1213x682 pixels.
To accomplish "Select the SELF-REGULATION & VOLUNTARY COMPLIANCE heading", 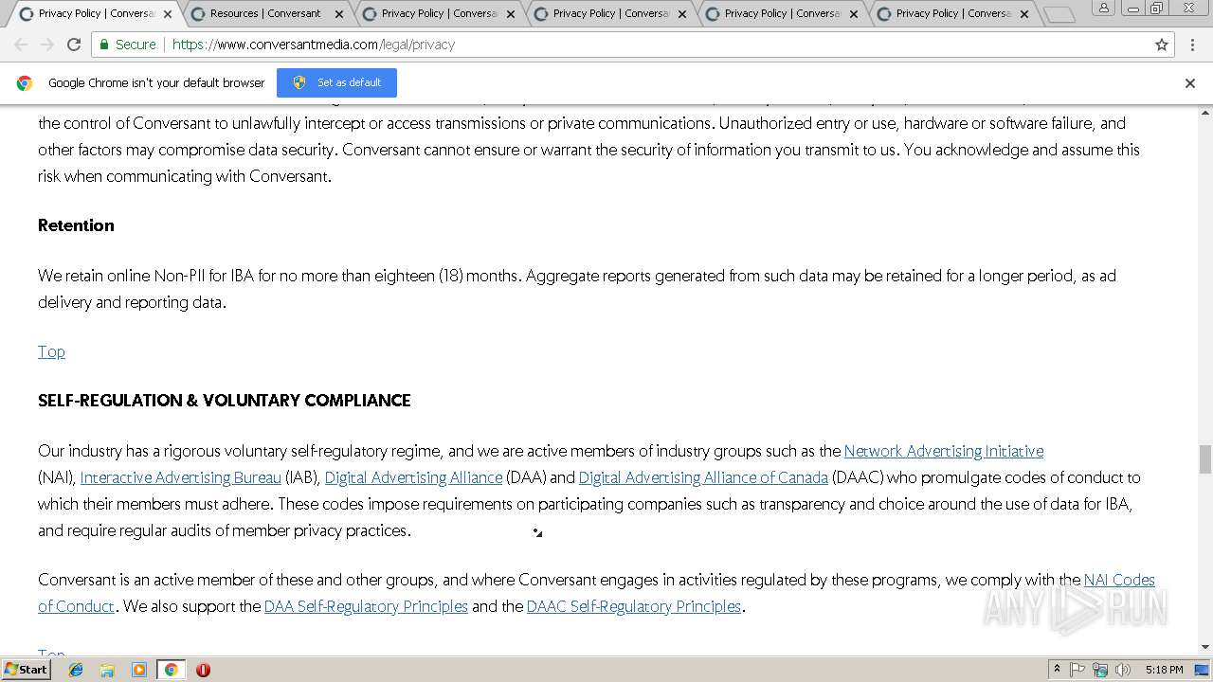I will (x=225, y=401).
